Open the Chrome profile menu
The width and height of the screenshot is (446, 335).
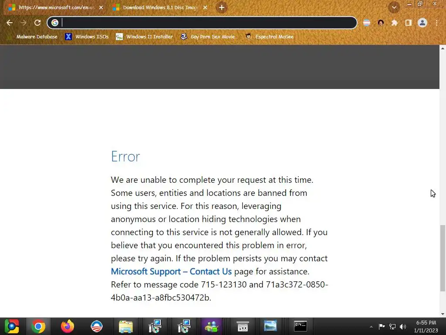pyautogui.click(x=422, y=23)
